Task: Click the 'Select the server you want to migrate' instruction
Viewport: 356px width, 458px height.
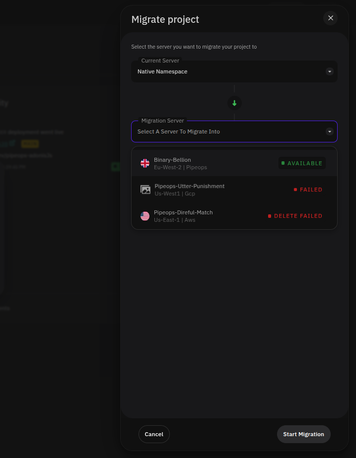Action: [194, 47]
